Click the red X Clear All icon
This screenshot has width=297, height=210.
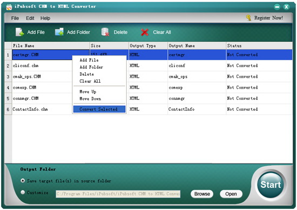click(x=145, y=32)
